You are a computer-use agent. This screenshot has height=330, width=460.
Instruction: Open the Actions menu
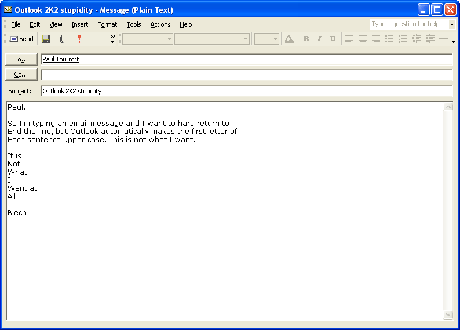160,24
